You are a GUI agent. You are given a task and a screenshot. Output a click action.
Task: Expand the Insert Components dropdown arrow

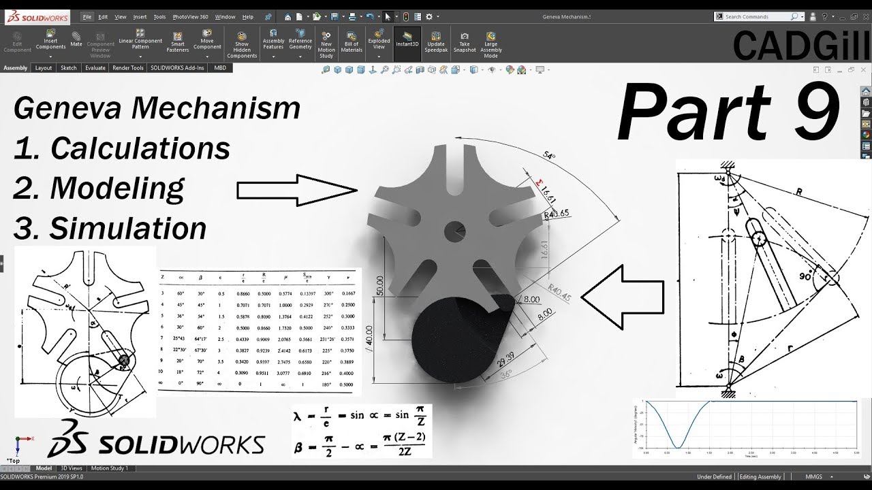(50, 57)
